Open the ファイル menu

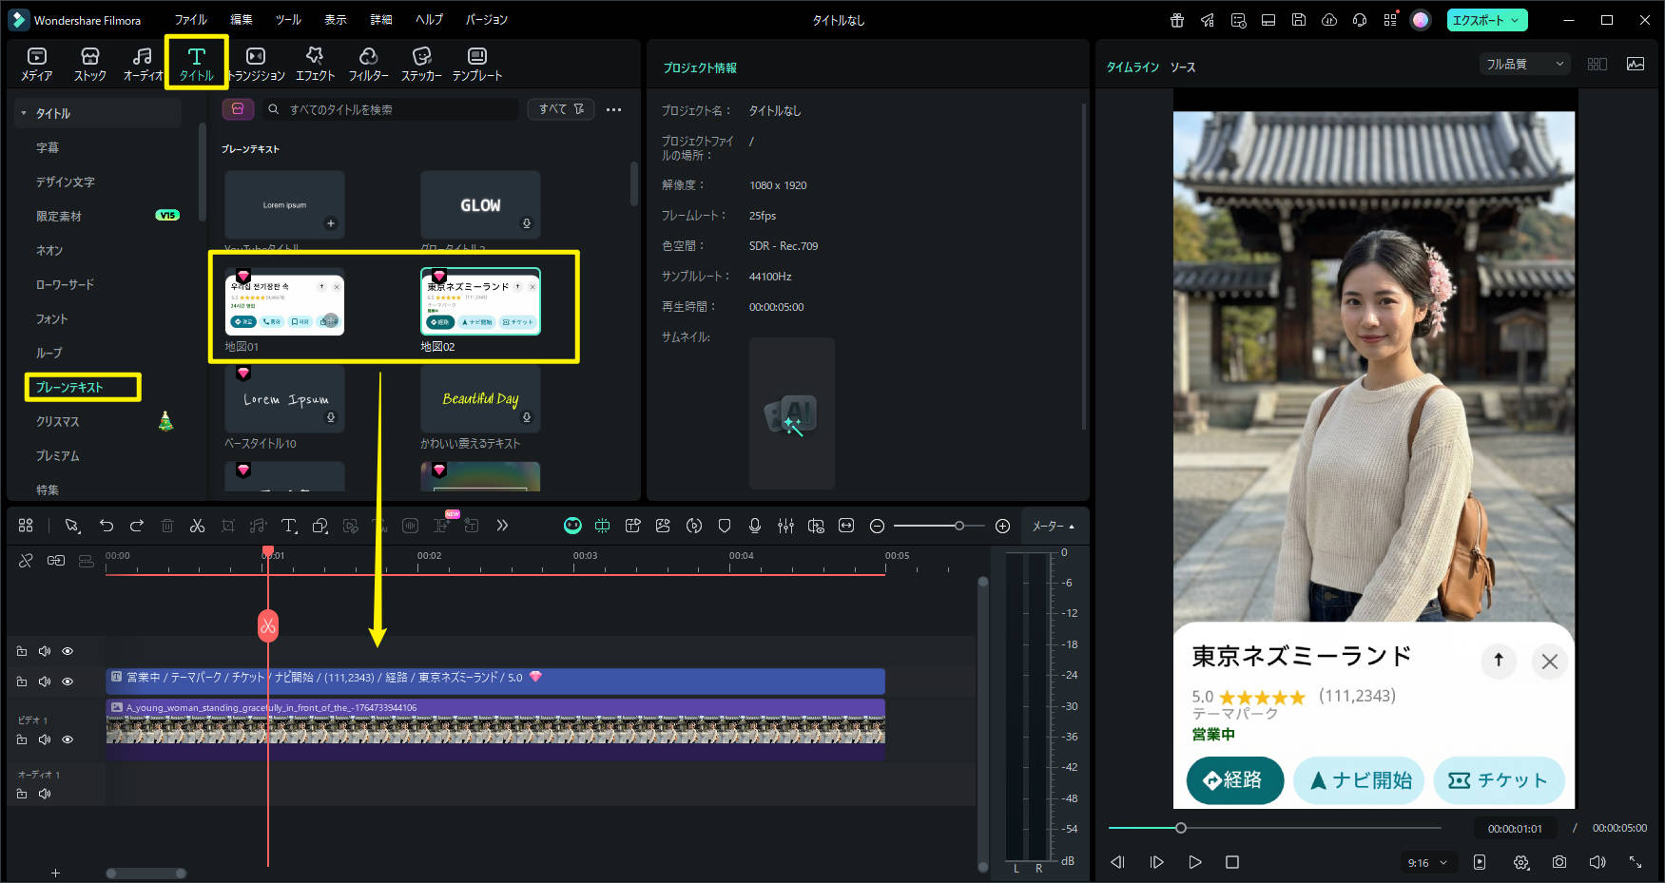coord(190,19)
